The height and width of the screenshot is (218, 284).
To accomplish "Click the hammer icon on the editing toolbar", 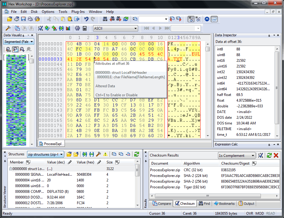I will 9,28.
